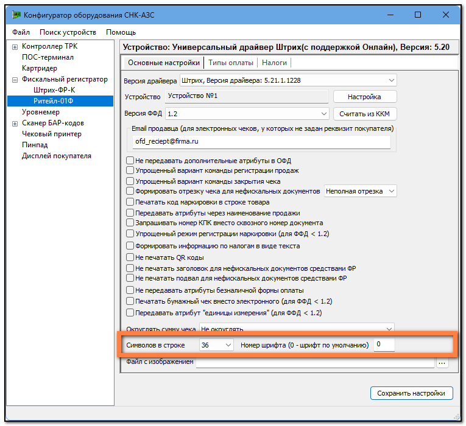Select Дисплей покупателя in the device tree
Viewport: 466px width, 426px height.
click(x=56, y=156)
